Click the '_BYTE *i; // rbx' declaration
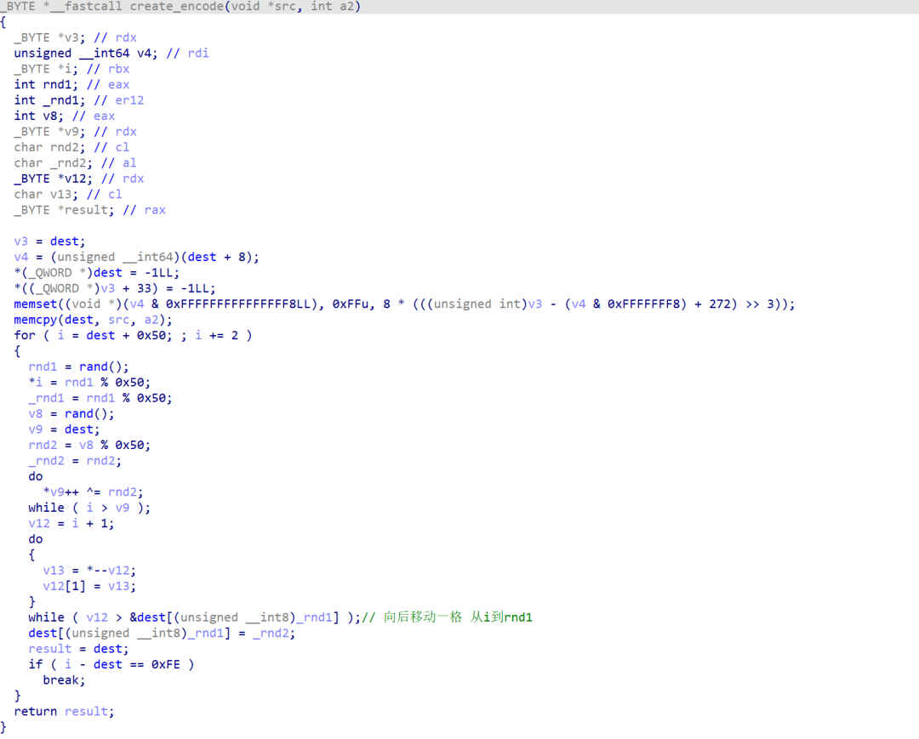Image resolution: width=919 pixels, height=739 pixels. point(71,69)
